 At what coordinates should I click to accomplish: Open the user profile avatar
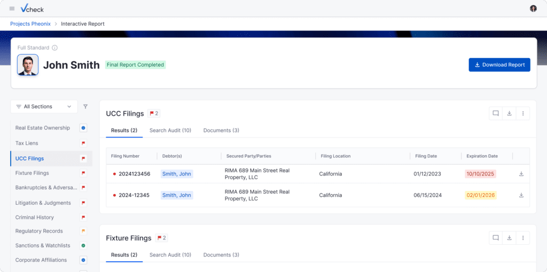click(x=533, y=9)
